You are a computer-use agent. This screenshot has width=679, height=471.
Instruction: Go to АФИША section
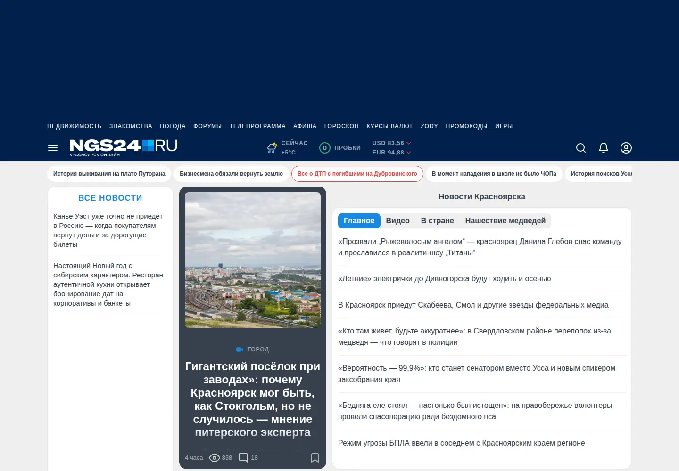[x=305, y=126]
